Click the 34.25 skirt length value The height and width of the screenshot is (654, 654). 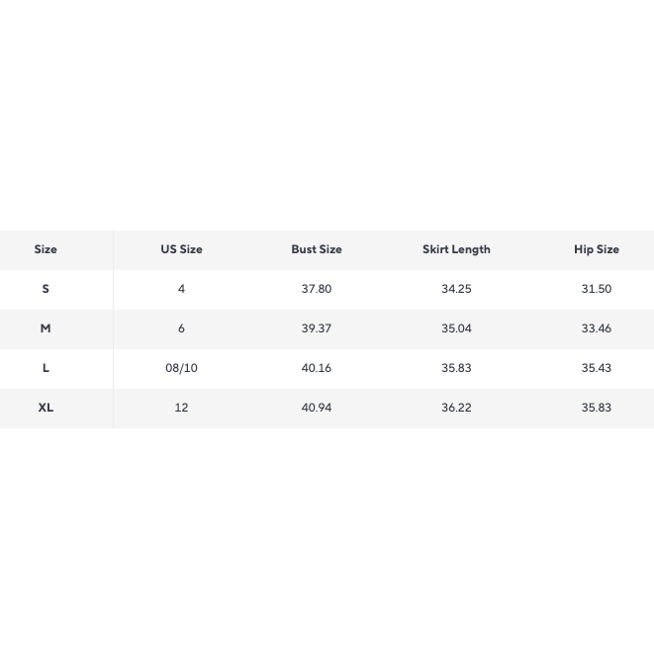click(x=456, y=289)
